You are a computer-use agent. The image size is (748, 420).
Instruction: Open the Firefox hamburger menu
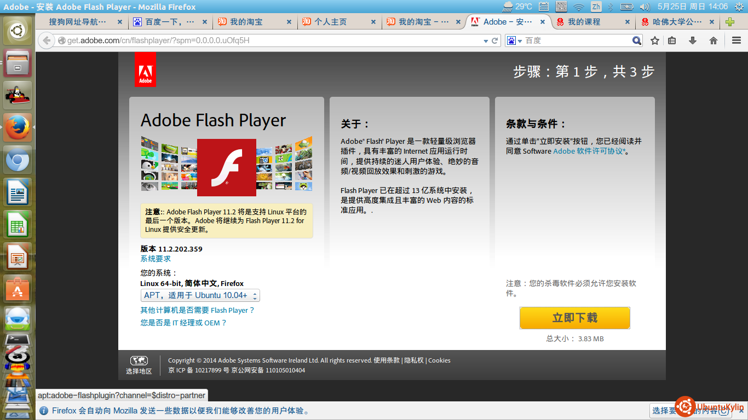737,40
